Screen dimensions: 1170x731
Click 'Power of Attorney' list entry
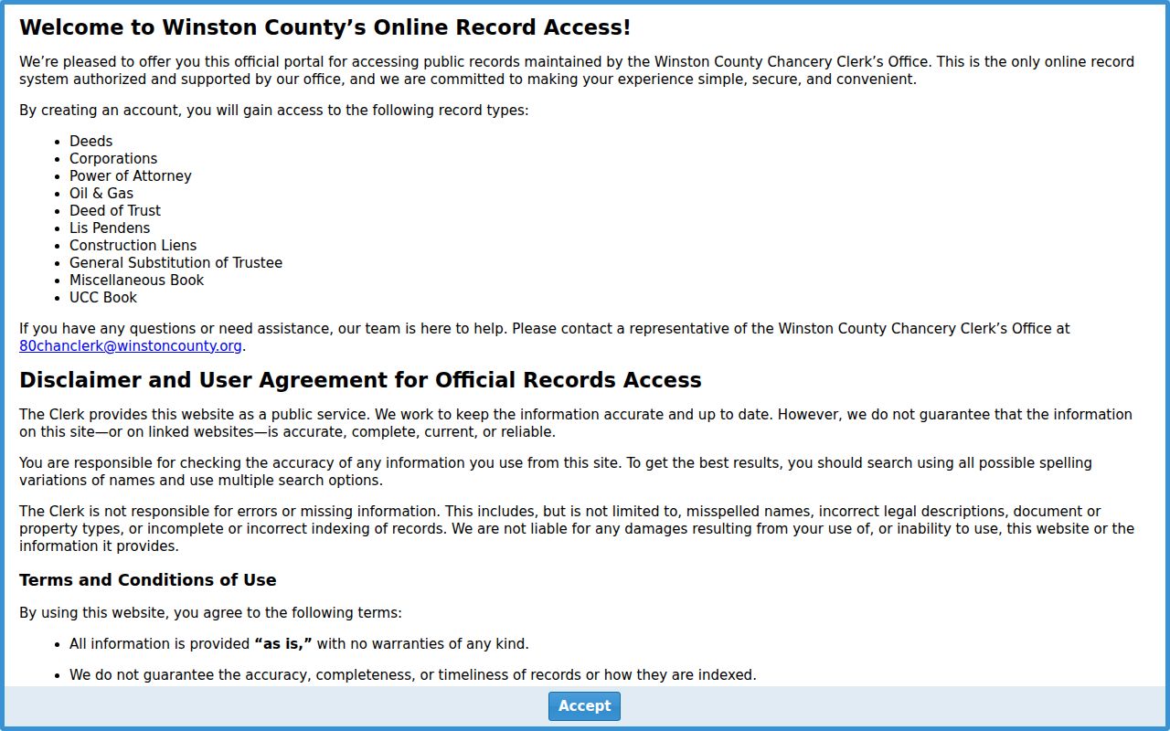(x=131, y=175)
